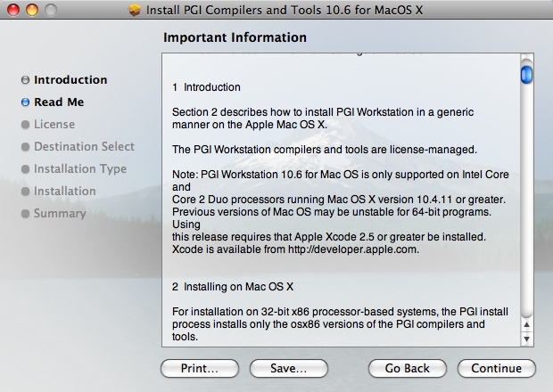The height and width of the screenshot is (392, 553).
Task: Click the blue Read Me step bullet
Action: point(25,102)
